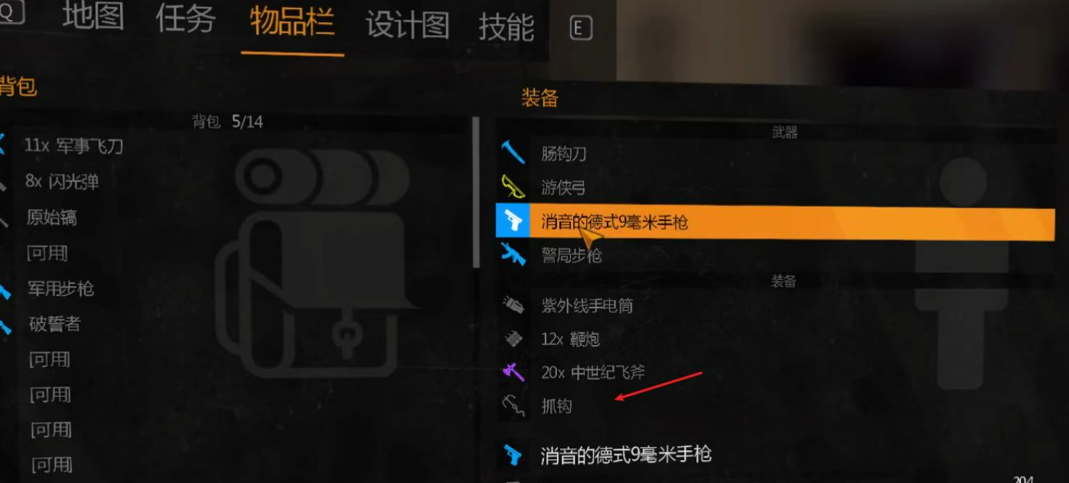
Task: Click the E key next-tab indicator
Action: click(x=581, y=29)
